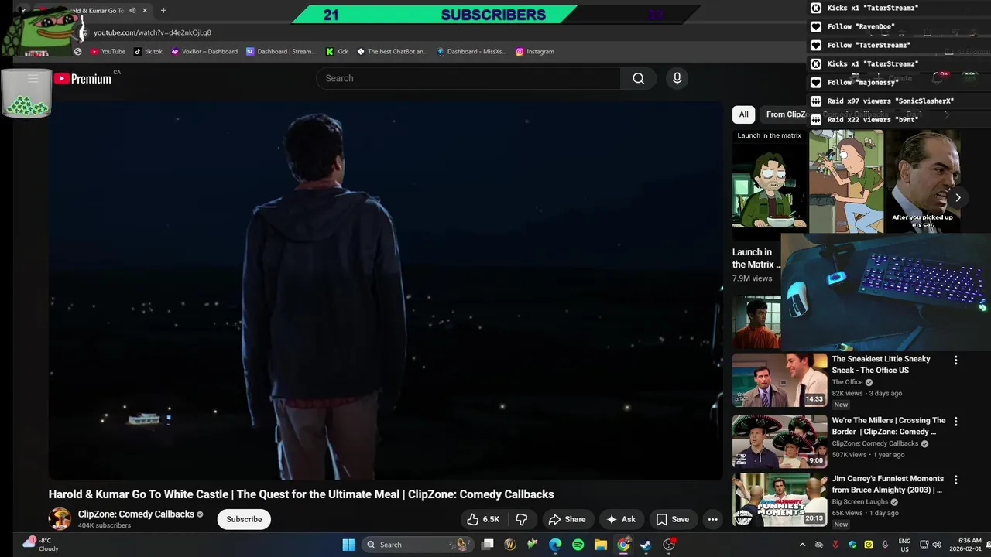This screenshot has width=991, height=557.
Task: Select the All filter chip
Action: pos(743,114)
